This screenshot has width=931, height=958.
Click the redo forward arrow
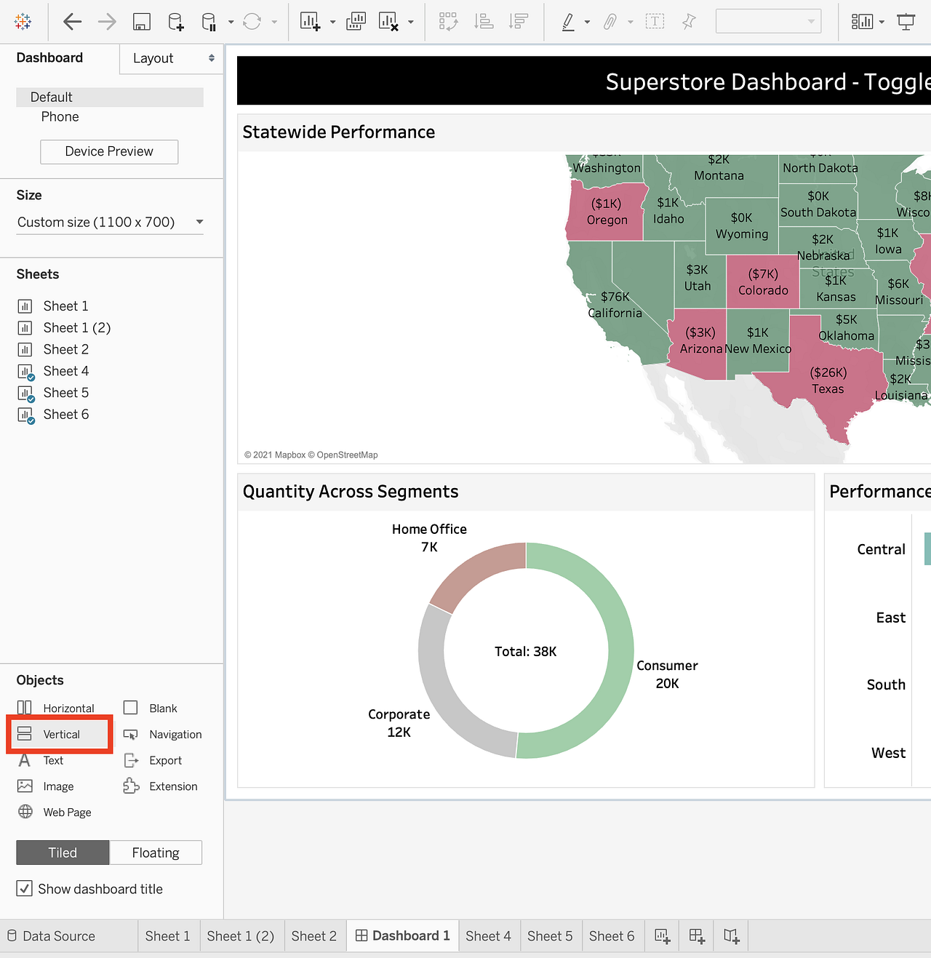pyautogui.click(x=107, y=22)
